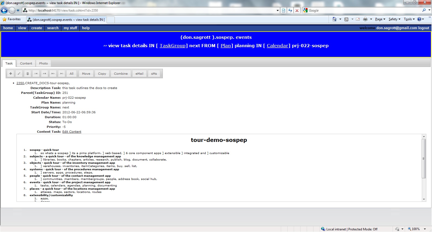Click the Google search provider icon
Screen dimensions: 432x232
point(305,10)
